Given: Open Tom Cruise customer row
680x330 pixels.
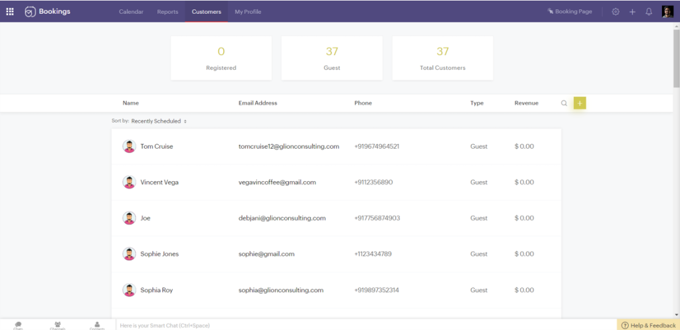Looking at the screenshot, I should (x=157, y=146).
